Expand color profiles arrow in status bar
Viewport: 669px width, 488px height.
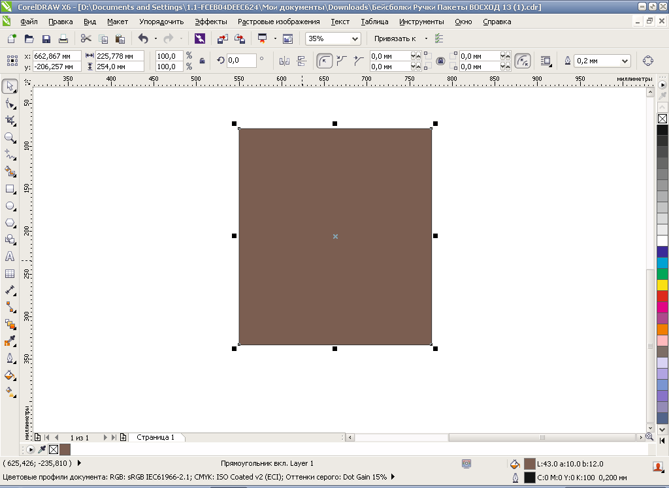393,477
